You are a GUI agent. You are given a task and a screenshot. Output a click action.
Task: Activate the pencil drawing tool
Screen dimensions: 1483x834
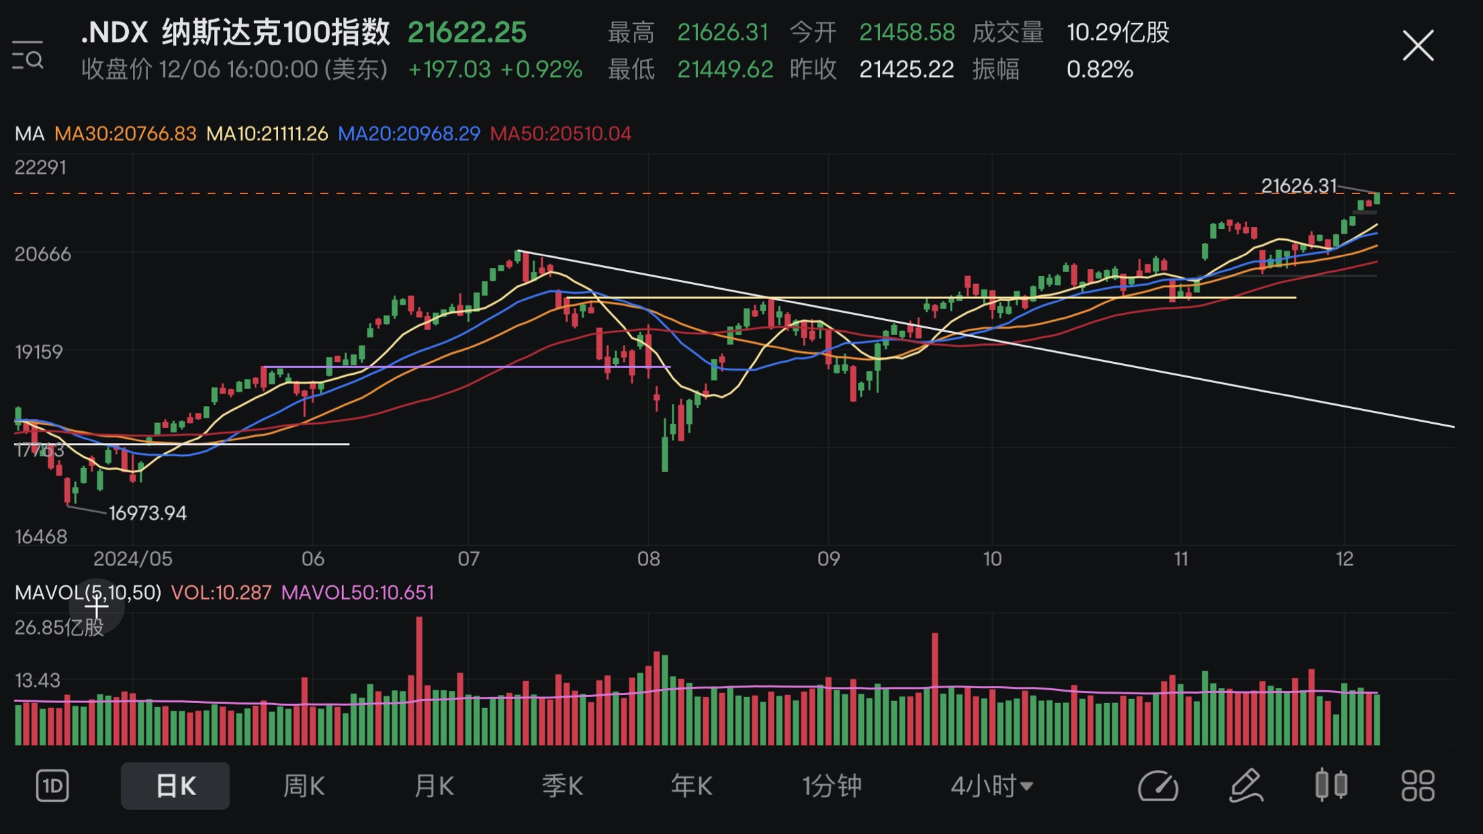click(1247, 786)
